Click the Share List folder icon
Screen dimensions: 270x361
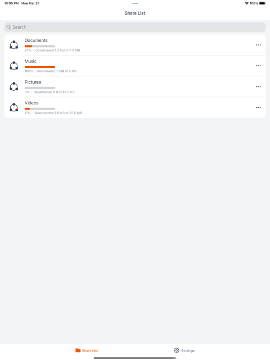coord(78,350)
